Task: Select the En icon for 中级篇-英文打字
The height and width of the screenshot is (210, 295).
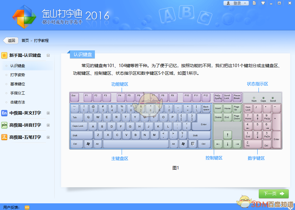Action: 4,113
